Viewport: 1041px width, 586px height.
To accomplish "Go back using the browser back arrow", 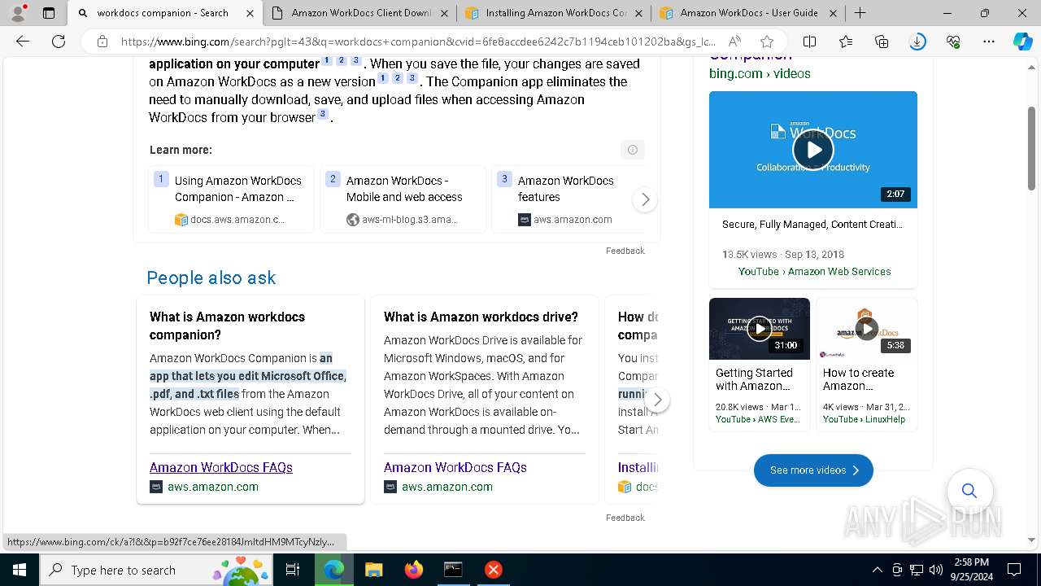I will [x=23, y=42].
